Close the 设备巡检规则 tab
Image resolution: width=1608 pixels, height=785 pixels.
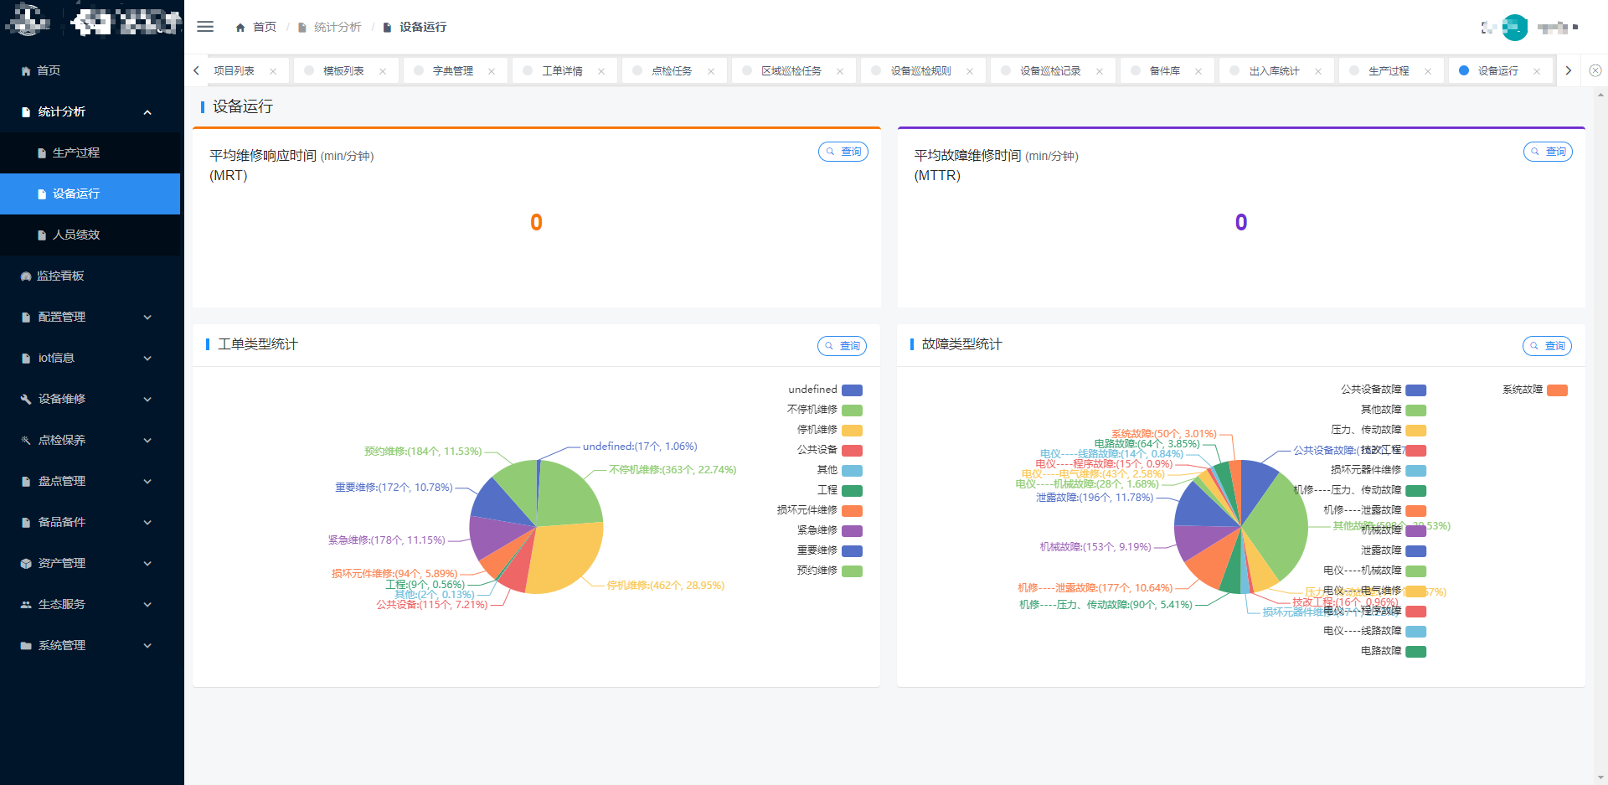click(x=970, y=71)
